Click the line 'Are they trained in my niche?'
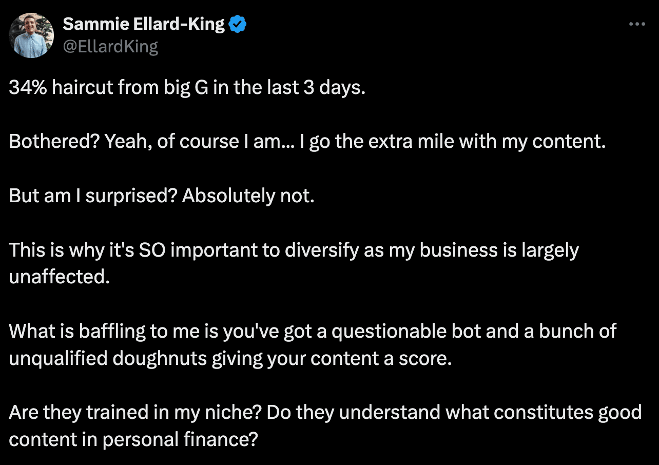 325,412
